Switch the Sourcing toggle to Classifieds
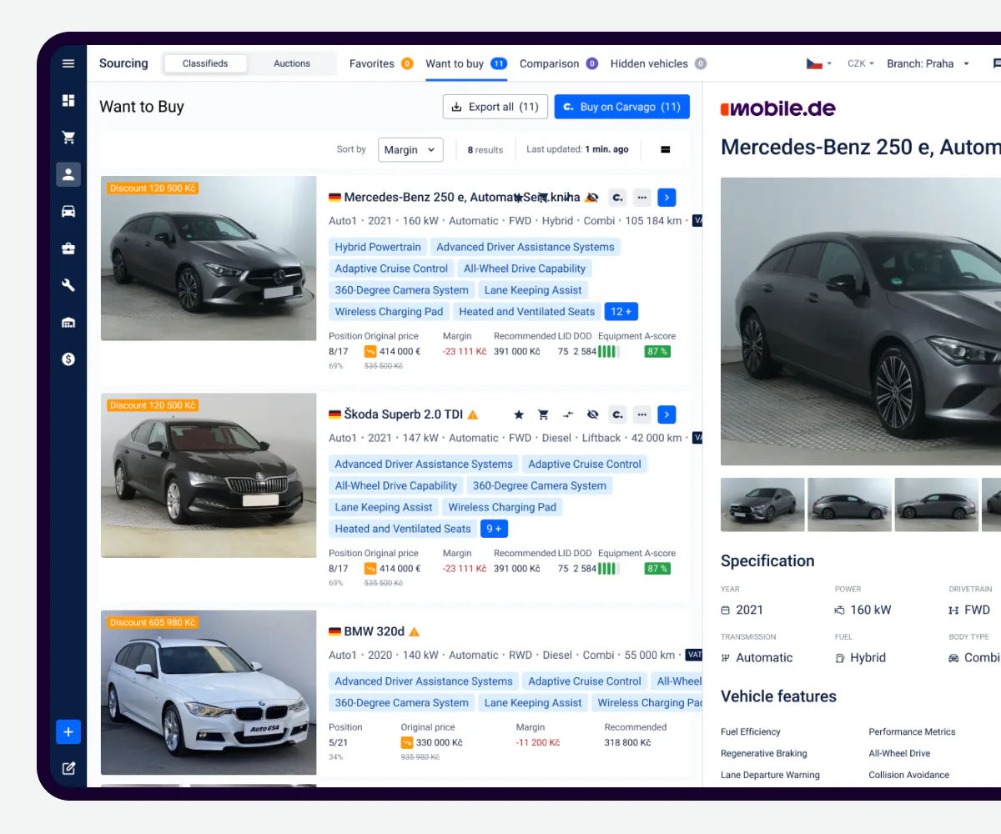 (x=205, y=63)
